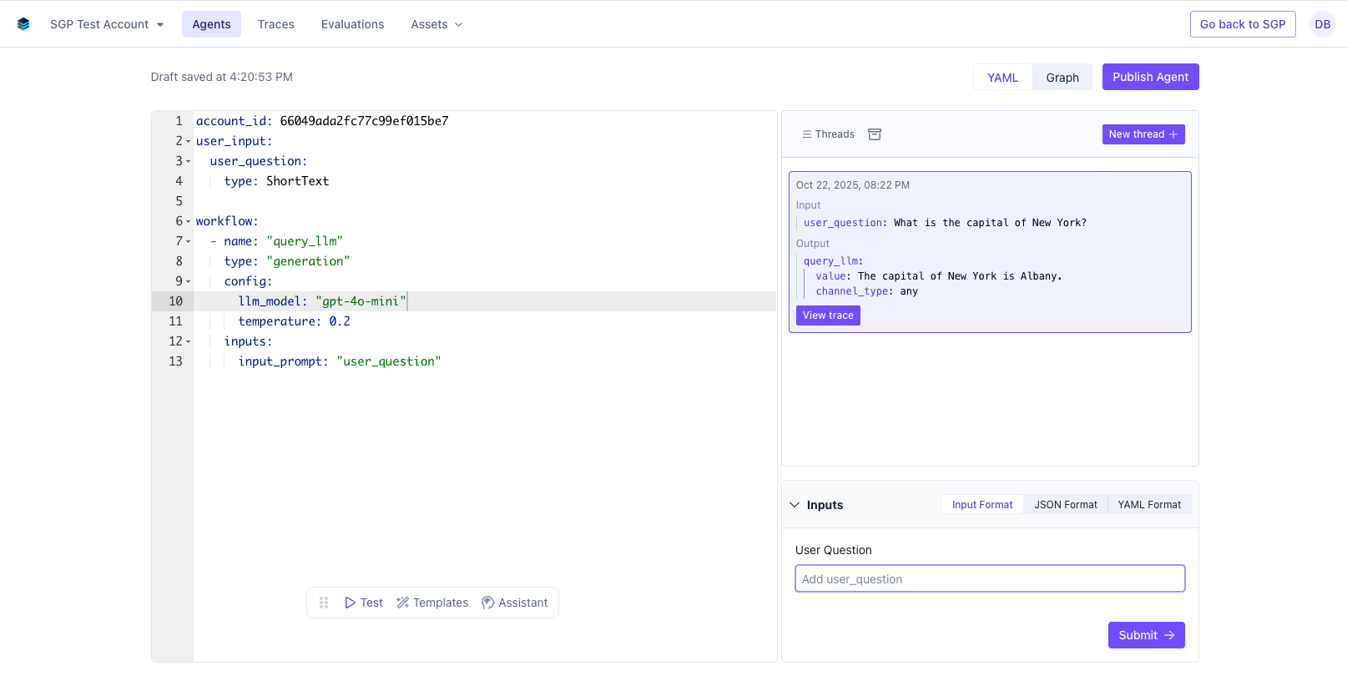The height and width of the screenshot is (681, 1347).
Task: Click the Publish Agent button
Action: tap(1150, 77)
